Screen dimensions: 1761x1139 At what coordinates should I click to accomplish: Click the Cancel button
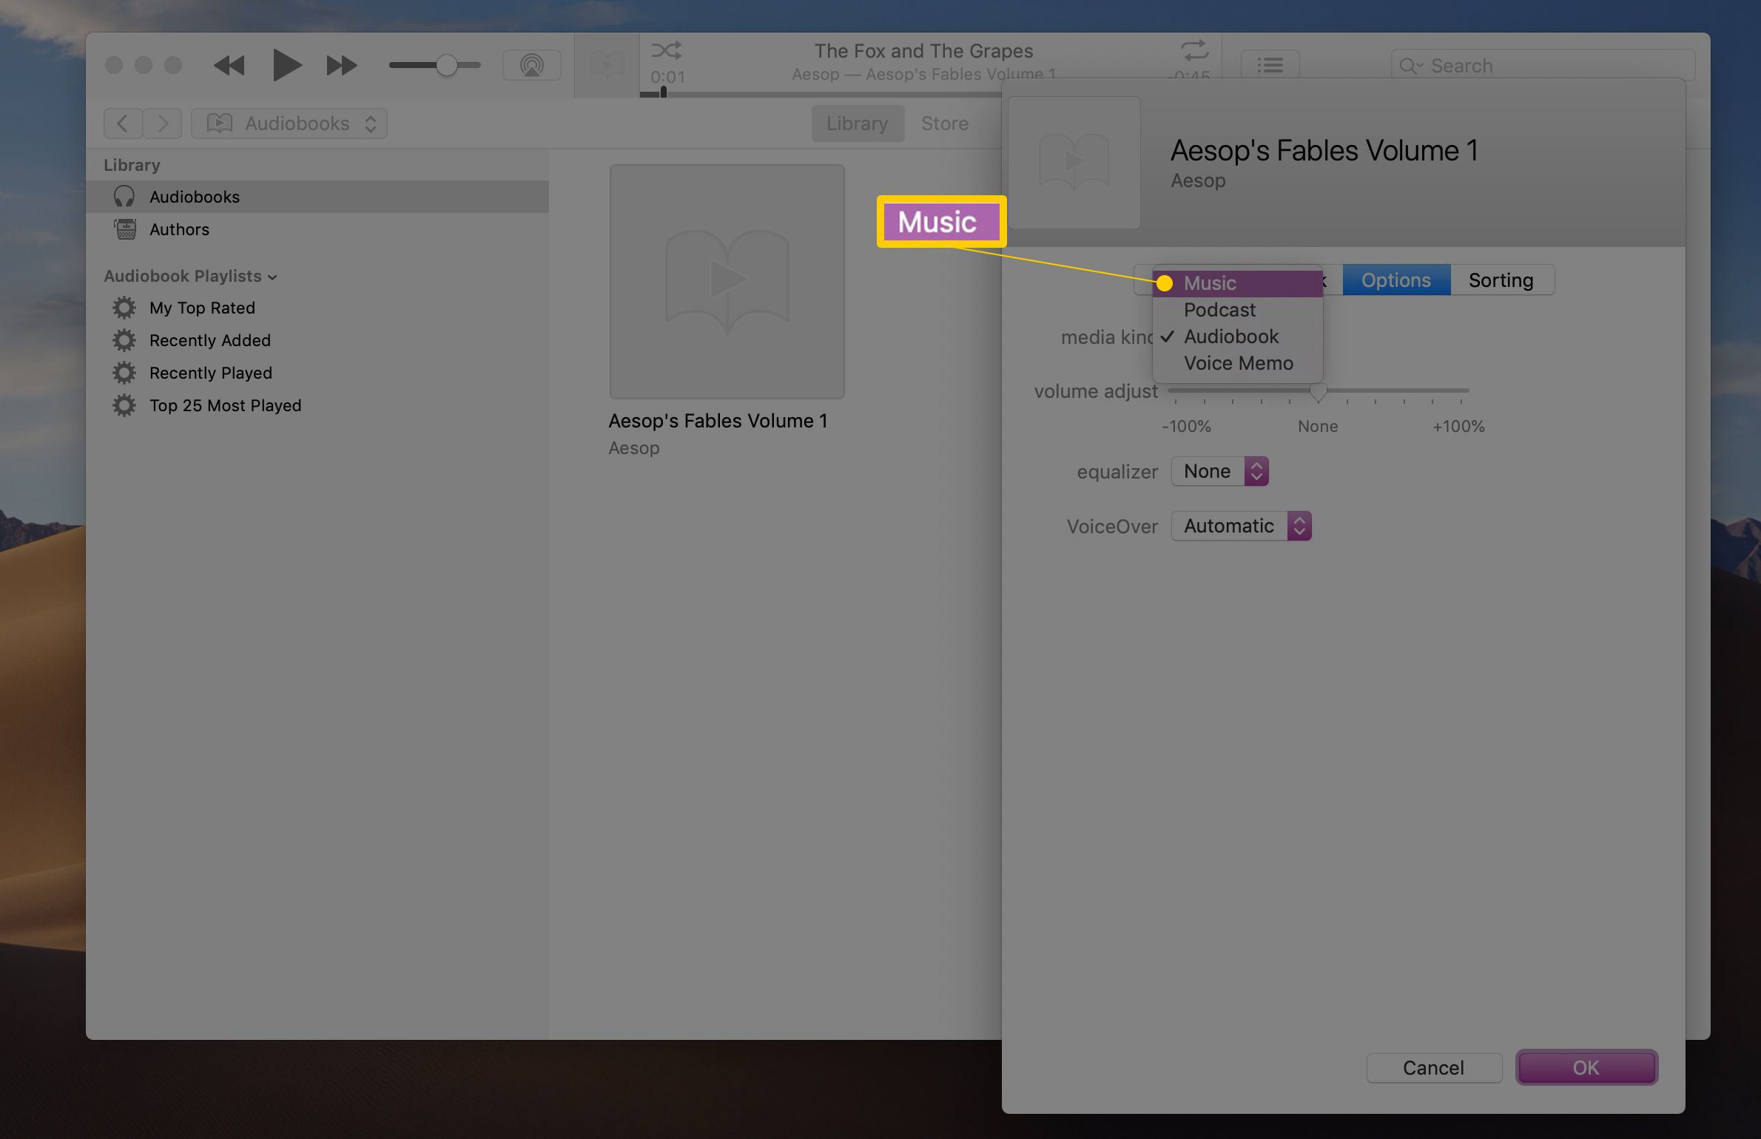tap(1434, 1068)
